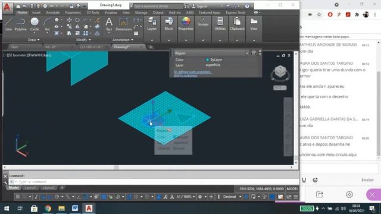Toggle lineweight display in status bar

96,197
